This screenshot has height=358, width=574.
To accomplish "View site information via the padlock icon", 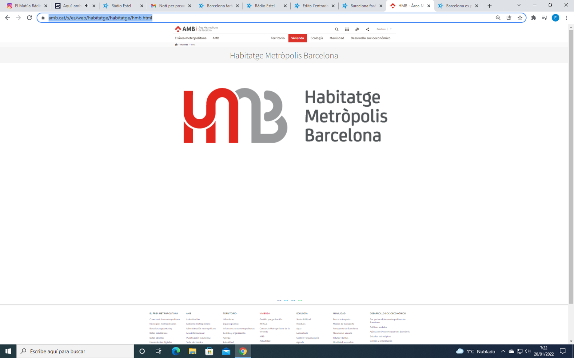I will 43,18.
